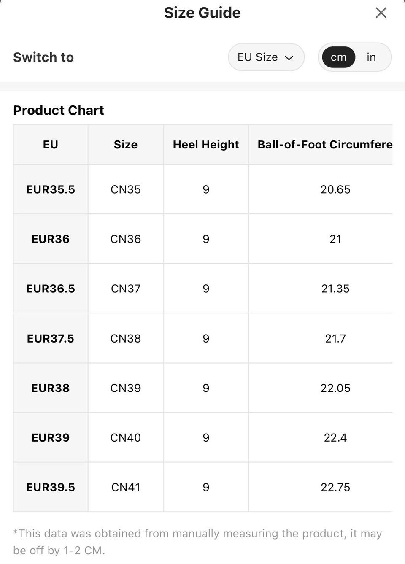Select the EUR36 row label

tap(51, 239)
